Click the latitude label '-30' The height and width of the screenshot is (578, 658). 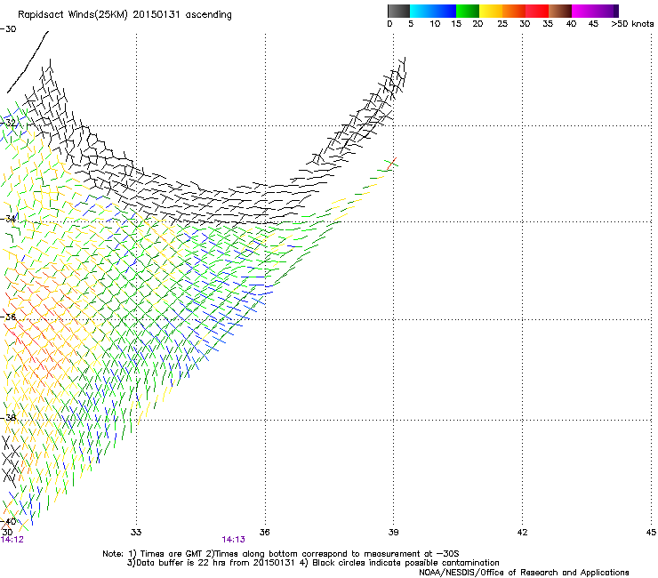click(8, 29)
